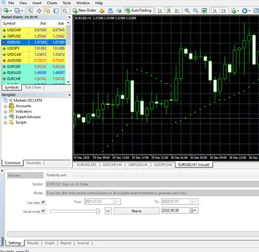Switch to the Symbols tab

click(x=12, y=87)
